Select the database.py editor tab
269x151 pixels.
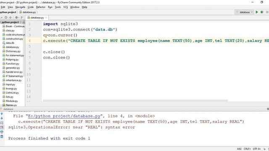[x=37, y=18]
